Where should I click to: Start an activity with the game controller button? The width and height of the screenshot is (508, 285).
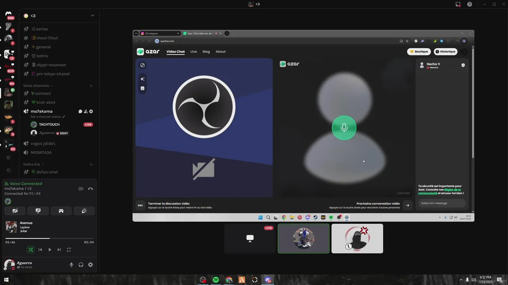tap(61, 211)
